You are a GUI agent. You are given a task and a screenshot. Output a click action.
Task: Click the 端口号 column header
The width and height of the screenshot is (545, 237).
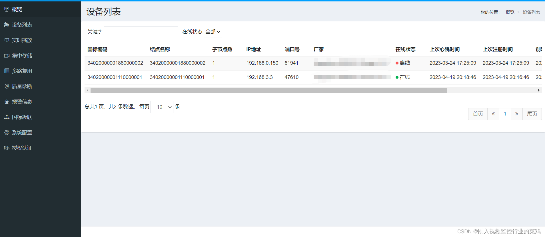click(292, 49)
